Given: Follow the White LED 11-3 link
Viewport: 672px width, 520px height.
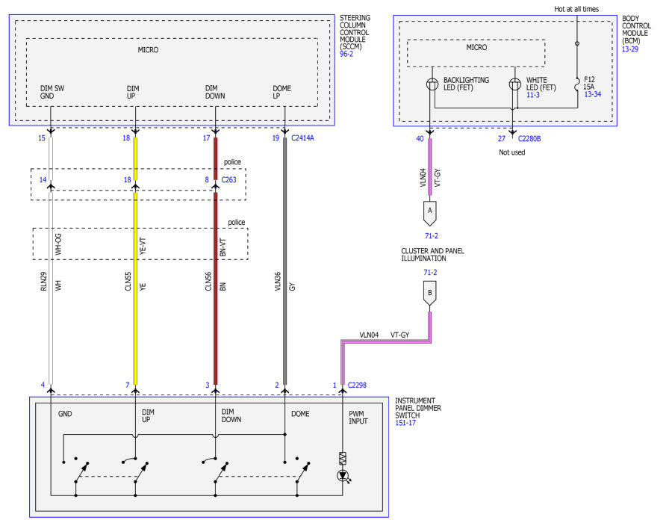Looking at the screenshot, I should pos(532,95).
